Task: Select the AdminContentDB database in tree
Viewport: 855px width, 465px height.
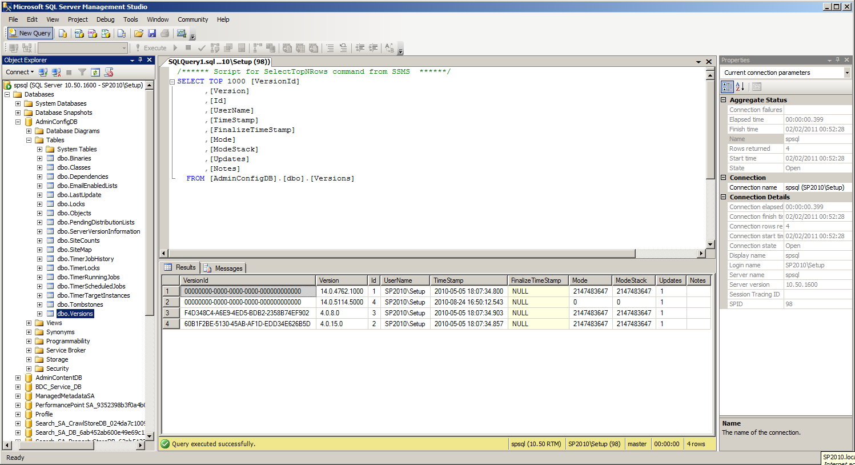Action: click(x=58, y=378)
